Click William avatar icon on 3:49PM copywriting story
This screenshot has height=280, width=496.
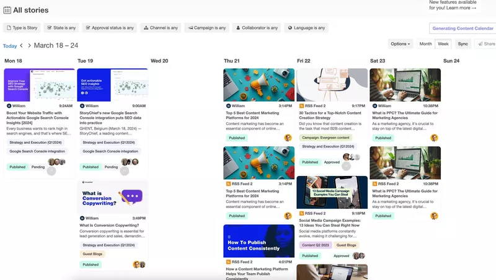click(82, 218)
